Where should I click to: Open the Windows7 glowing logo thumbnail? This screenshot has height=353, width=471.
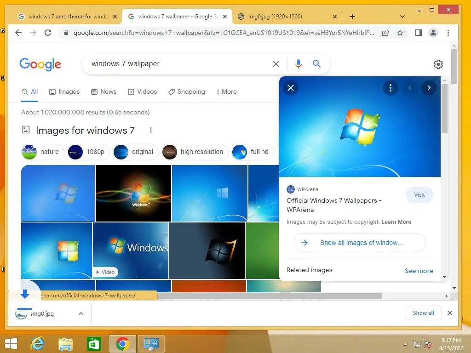(133, 193)
